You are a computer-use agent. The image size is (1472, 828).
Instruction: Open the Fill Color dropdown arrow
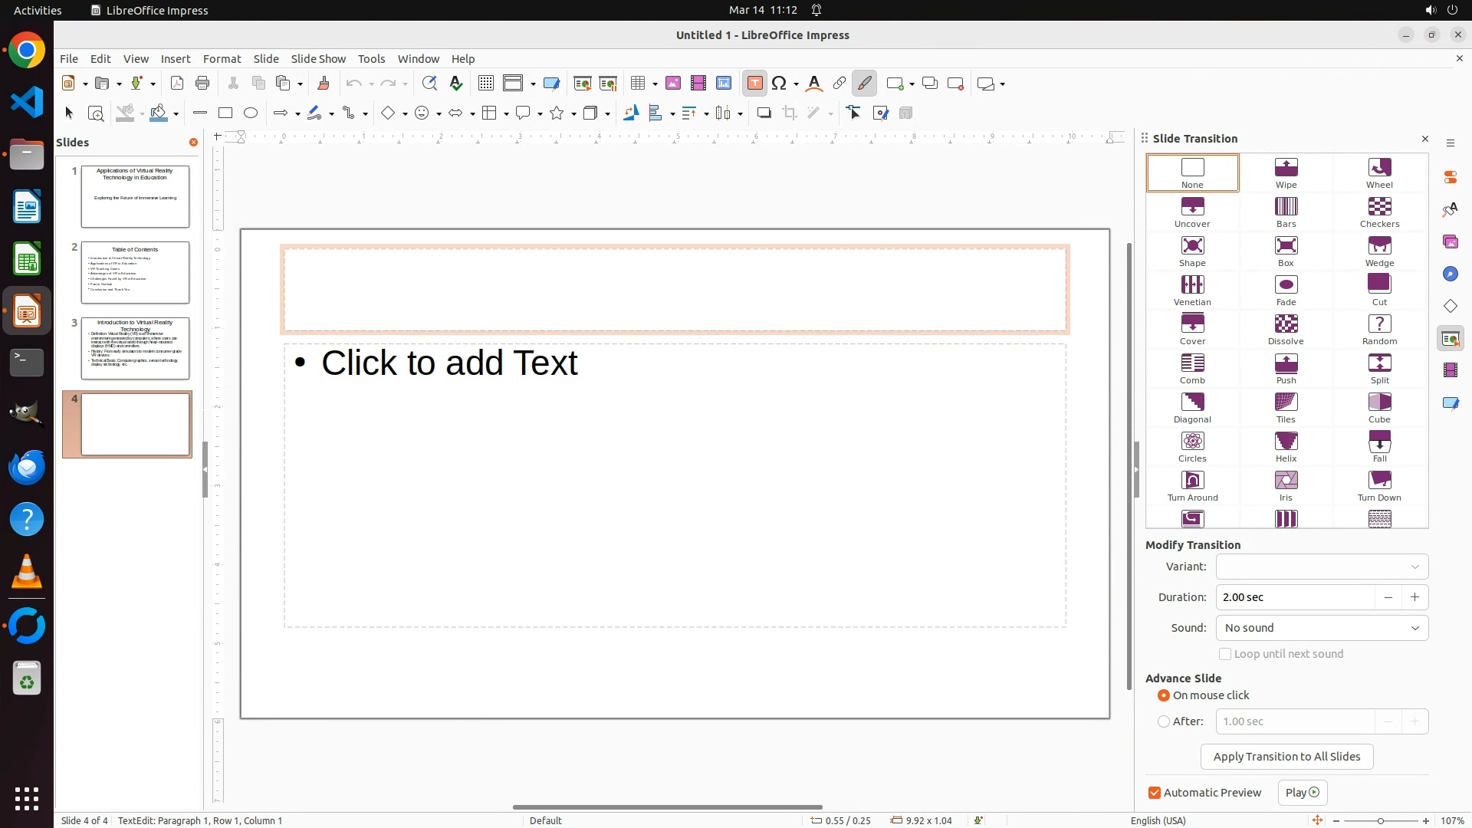[x=176, y=114]
